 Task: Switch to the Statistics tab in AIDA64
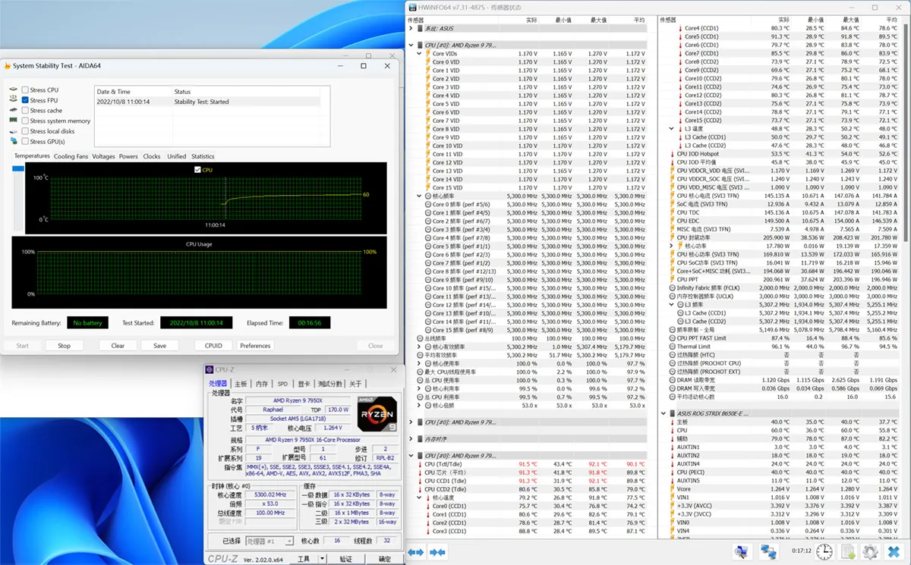(203, 156)
